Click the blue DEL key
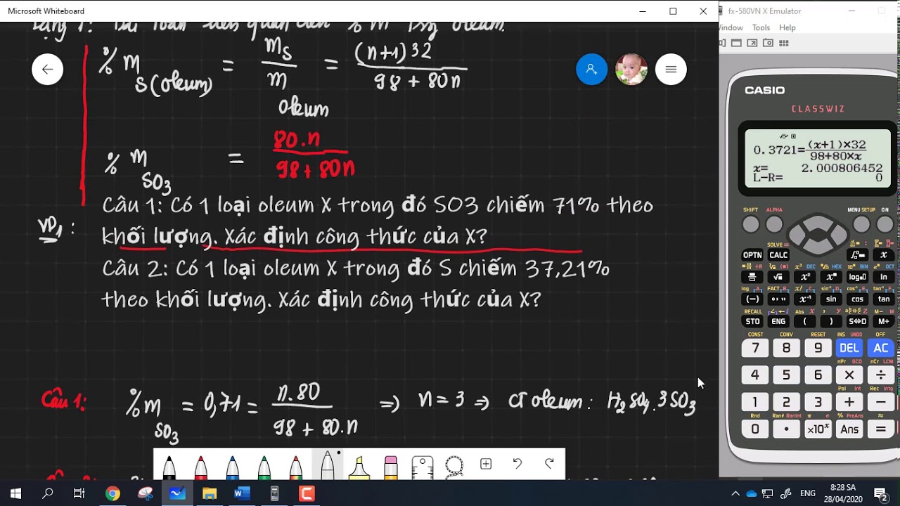 pos(849,348)
